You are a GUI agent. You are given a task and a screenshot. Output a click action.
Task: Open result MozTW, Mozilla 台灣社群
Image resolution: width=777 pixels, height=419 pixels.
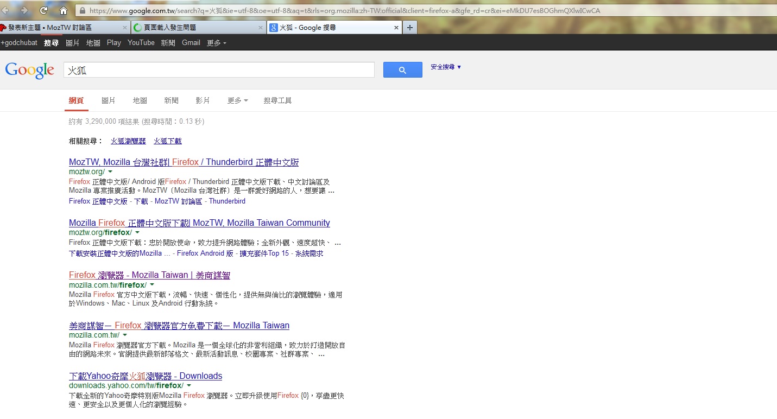[184, 162]
